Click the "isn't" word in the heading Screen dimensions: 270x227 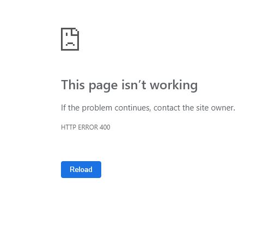pos(134,85)
